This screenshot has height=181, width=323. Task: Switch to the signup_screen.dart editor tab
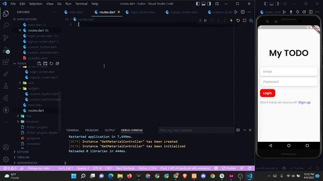184,12
